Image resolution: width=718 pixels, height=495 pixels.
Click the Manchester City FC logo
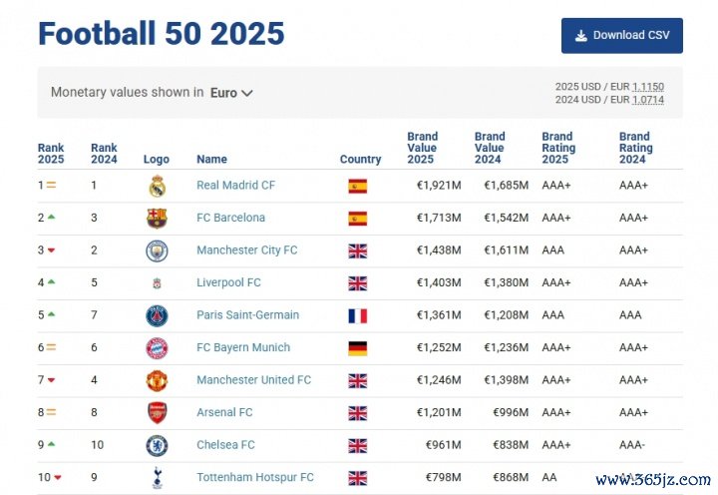157,250
